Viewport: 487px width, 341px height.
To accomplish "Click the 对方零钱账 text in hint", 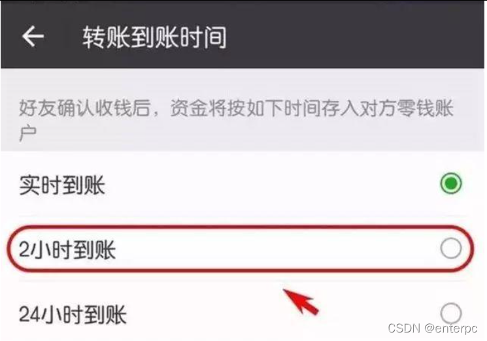I will 406,108.
